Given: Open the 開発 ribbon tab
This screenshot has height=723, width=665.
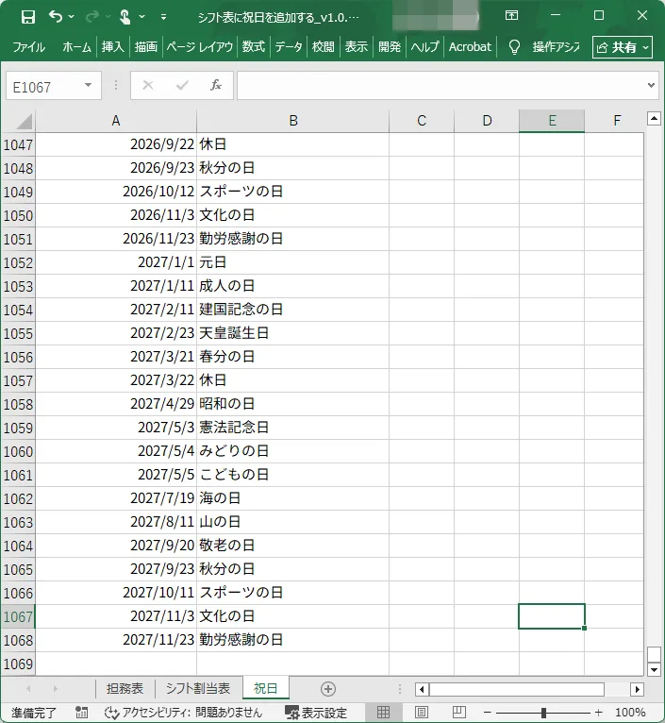Looking at the screenshot, I should (390, 47).
